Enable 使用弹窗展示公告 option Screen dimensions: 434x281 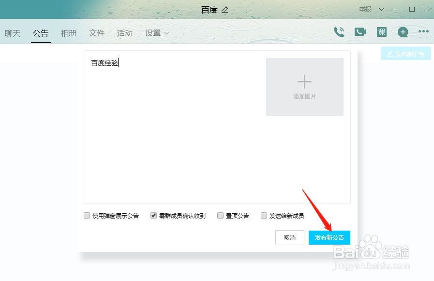87,215
